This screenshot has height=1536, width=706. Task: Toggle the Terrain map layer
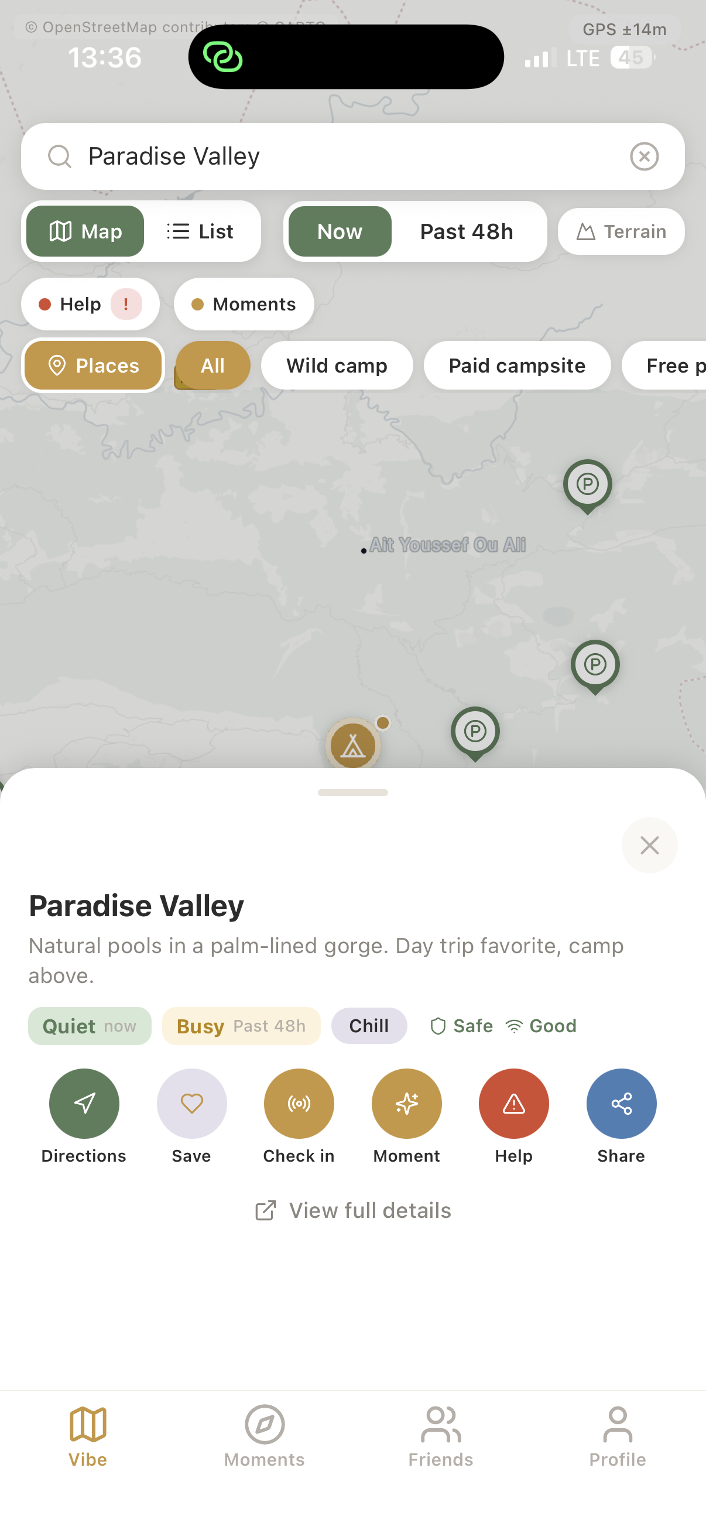[x=621, y=231]
